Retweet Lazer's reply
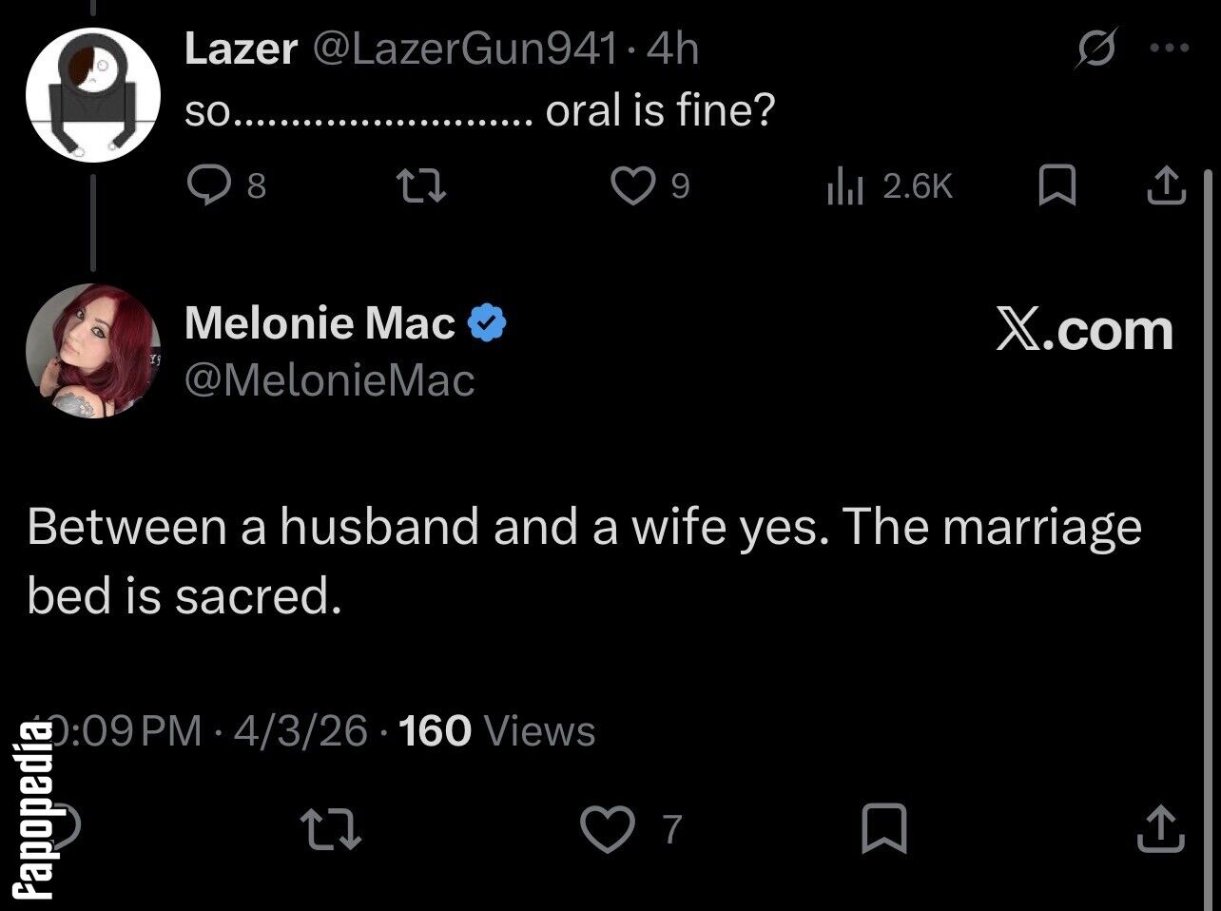This screenshot has width=1221, height=911. 421,185
